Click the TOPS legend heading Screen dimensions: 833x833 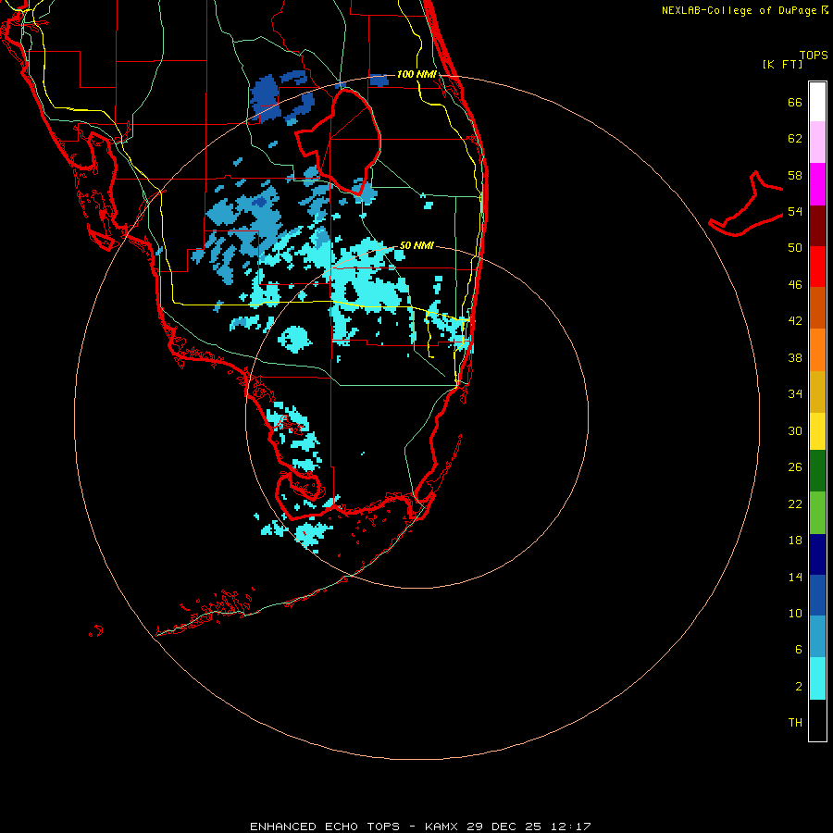click(814, 55)
